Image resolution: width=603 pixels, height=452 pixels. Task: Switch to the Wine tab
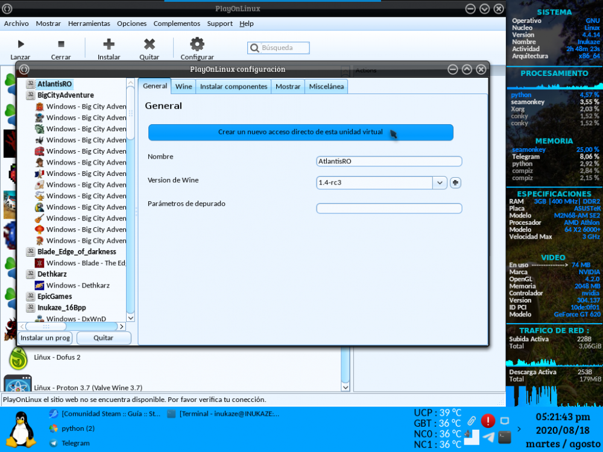pyautogui.click(x=183, y=86)
